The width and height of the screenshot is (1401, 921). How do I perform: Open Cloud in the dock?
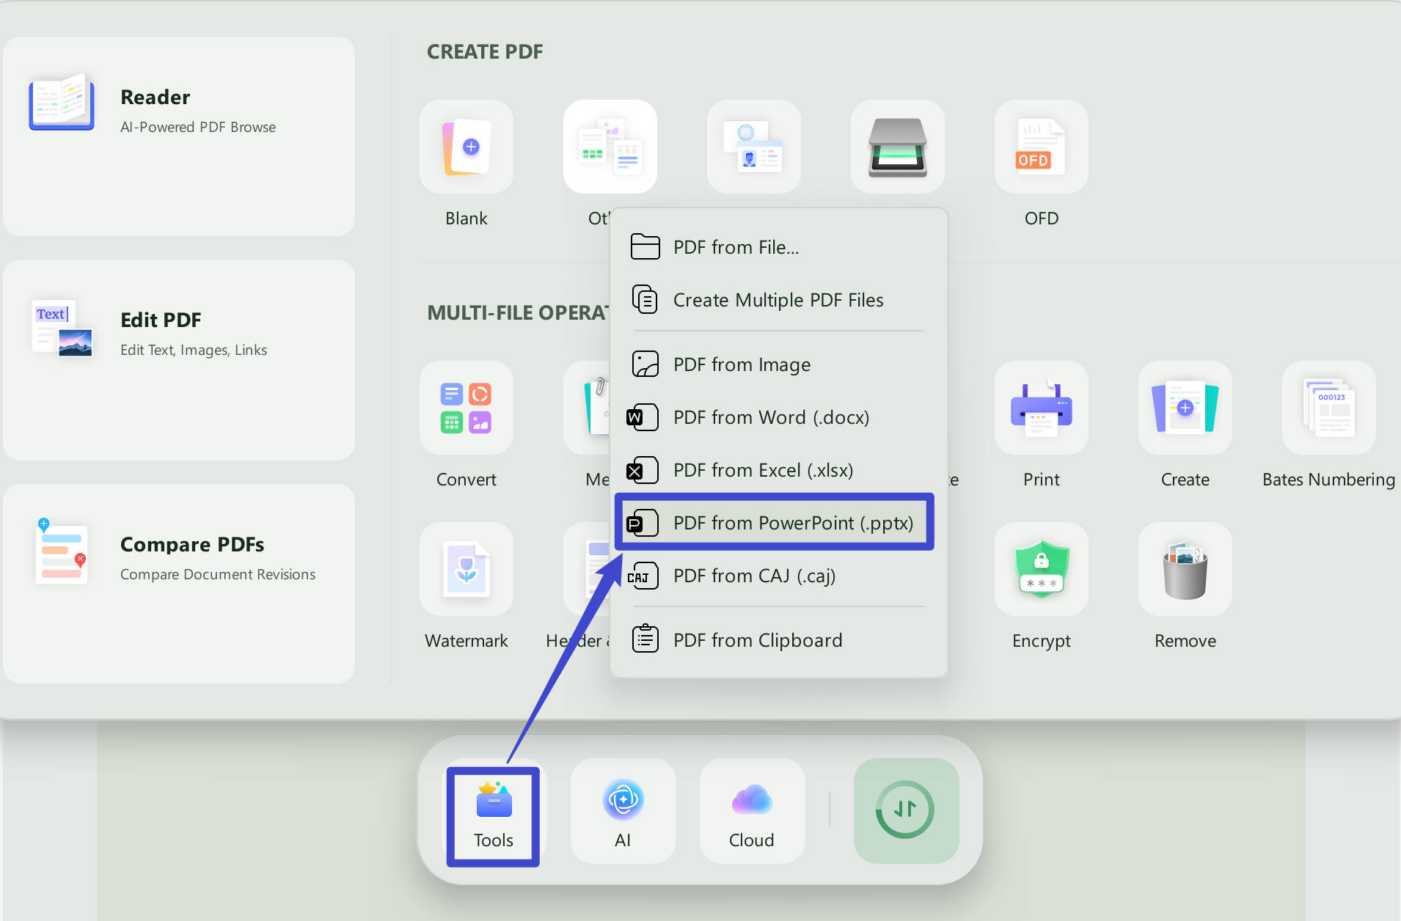tap(752, 811)
